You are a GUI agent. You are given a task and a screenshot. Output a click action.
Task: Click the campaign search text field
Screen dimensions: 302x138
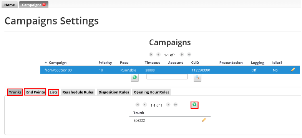167,77
